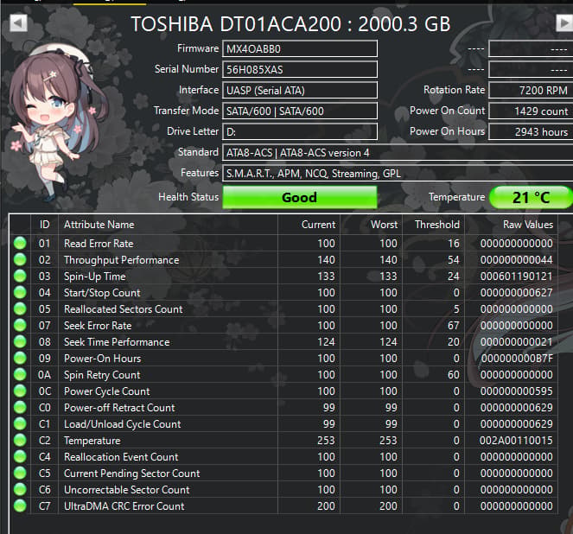573x534 pixels.
Task: Click status icon for Spin Retry Count
Action: pos(20,374)
